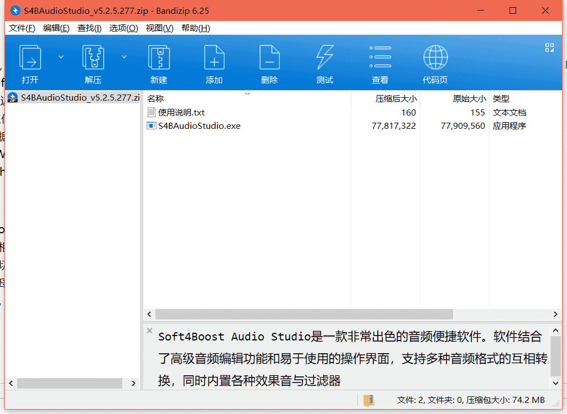Click the 文本文档 type cell
The image size is (567, 414).
point(509,113)
